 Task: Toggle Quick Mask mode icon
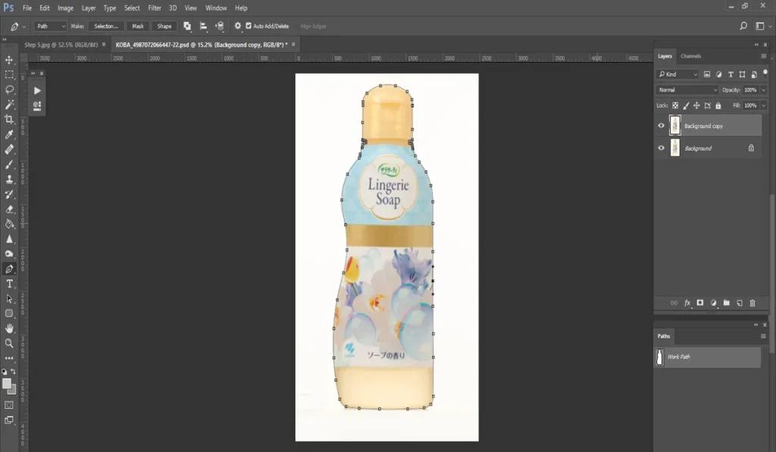tap(9, 405)
